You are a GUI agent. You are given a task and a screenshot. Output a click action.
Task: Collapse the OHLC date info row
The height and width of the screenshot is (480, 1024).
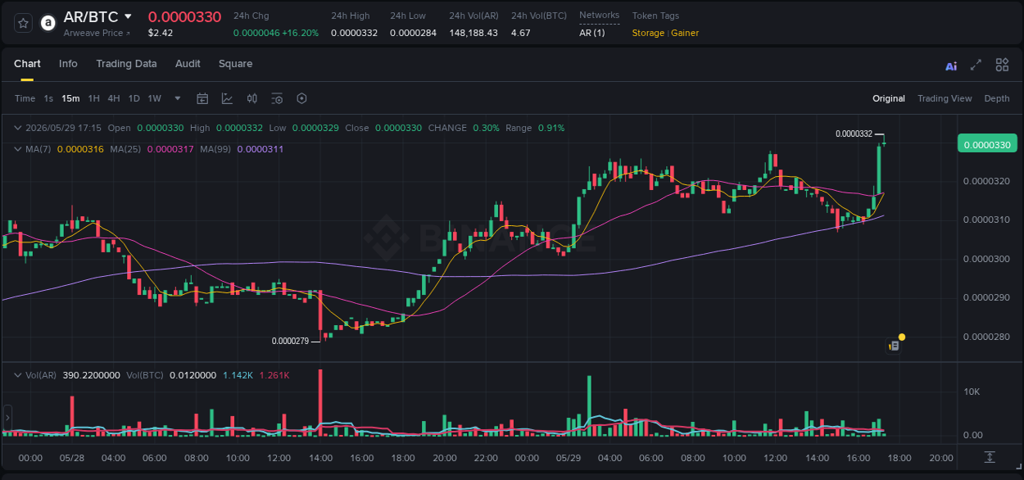click(18, 128)
